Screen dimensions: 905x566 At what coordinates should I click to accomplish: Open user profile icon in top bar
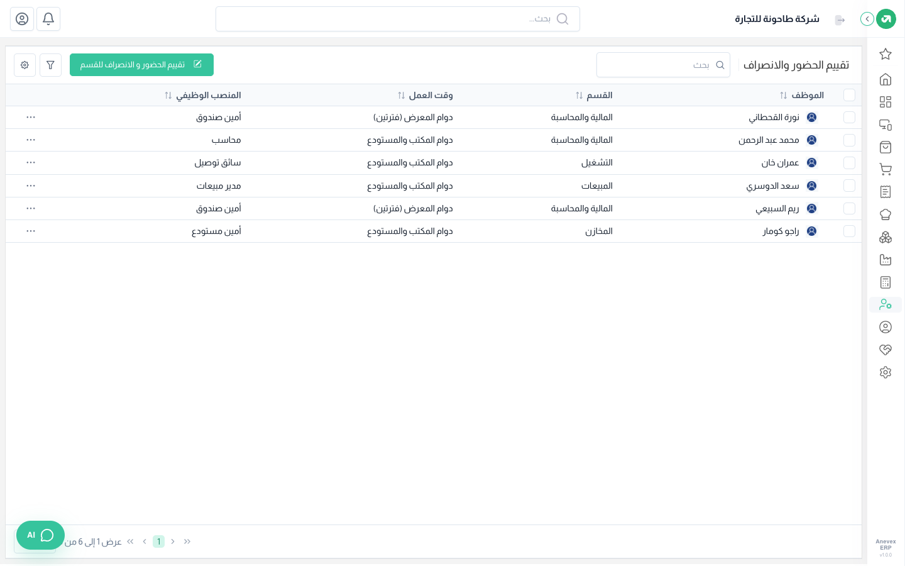click(22, 19)
